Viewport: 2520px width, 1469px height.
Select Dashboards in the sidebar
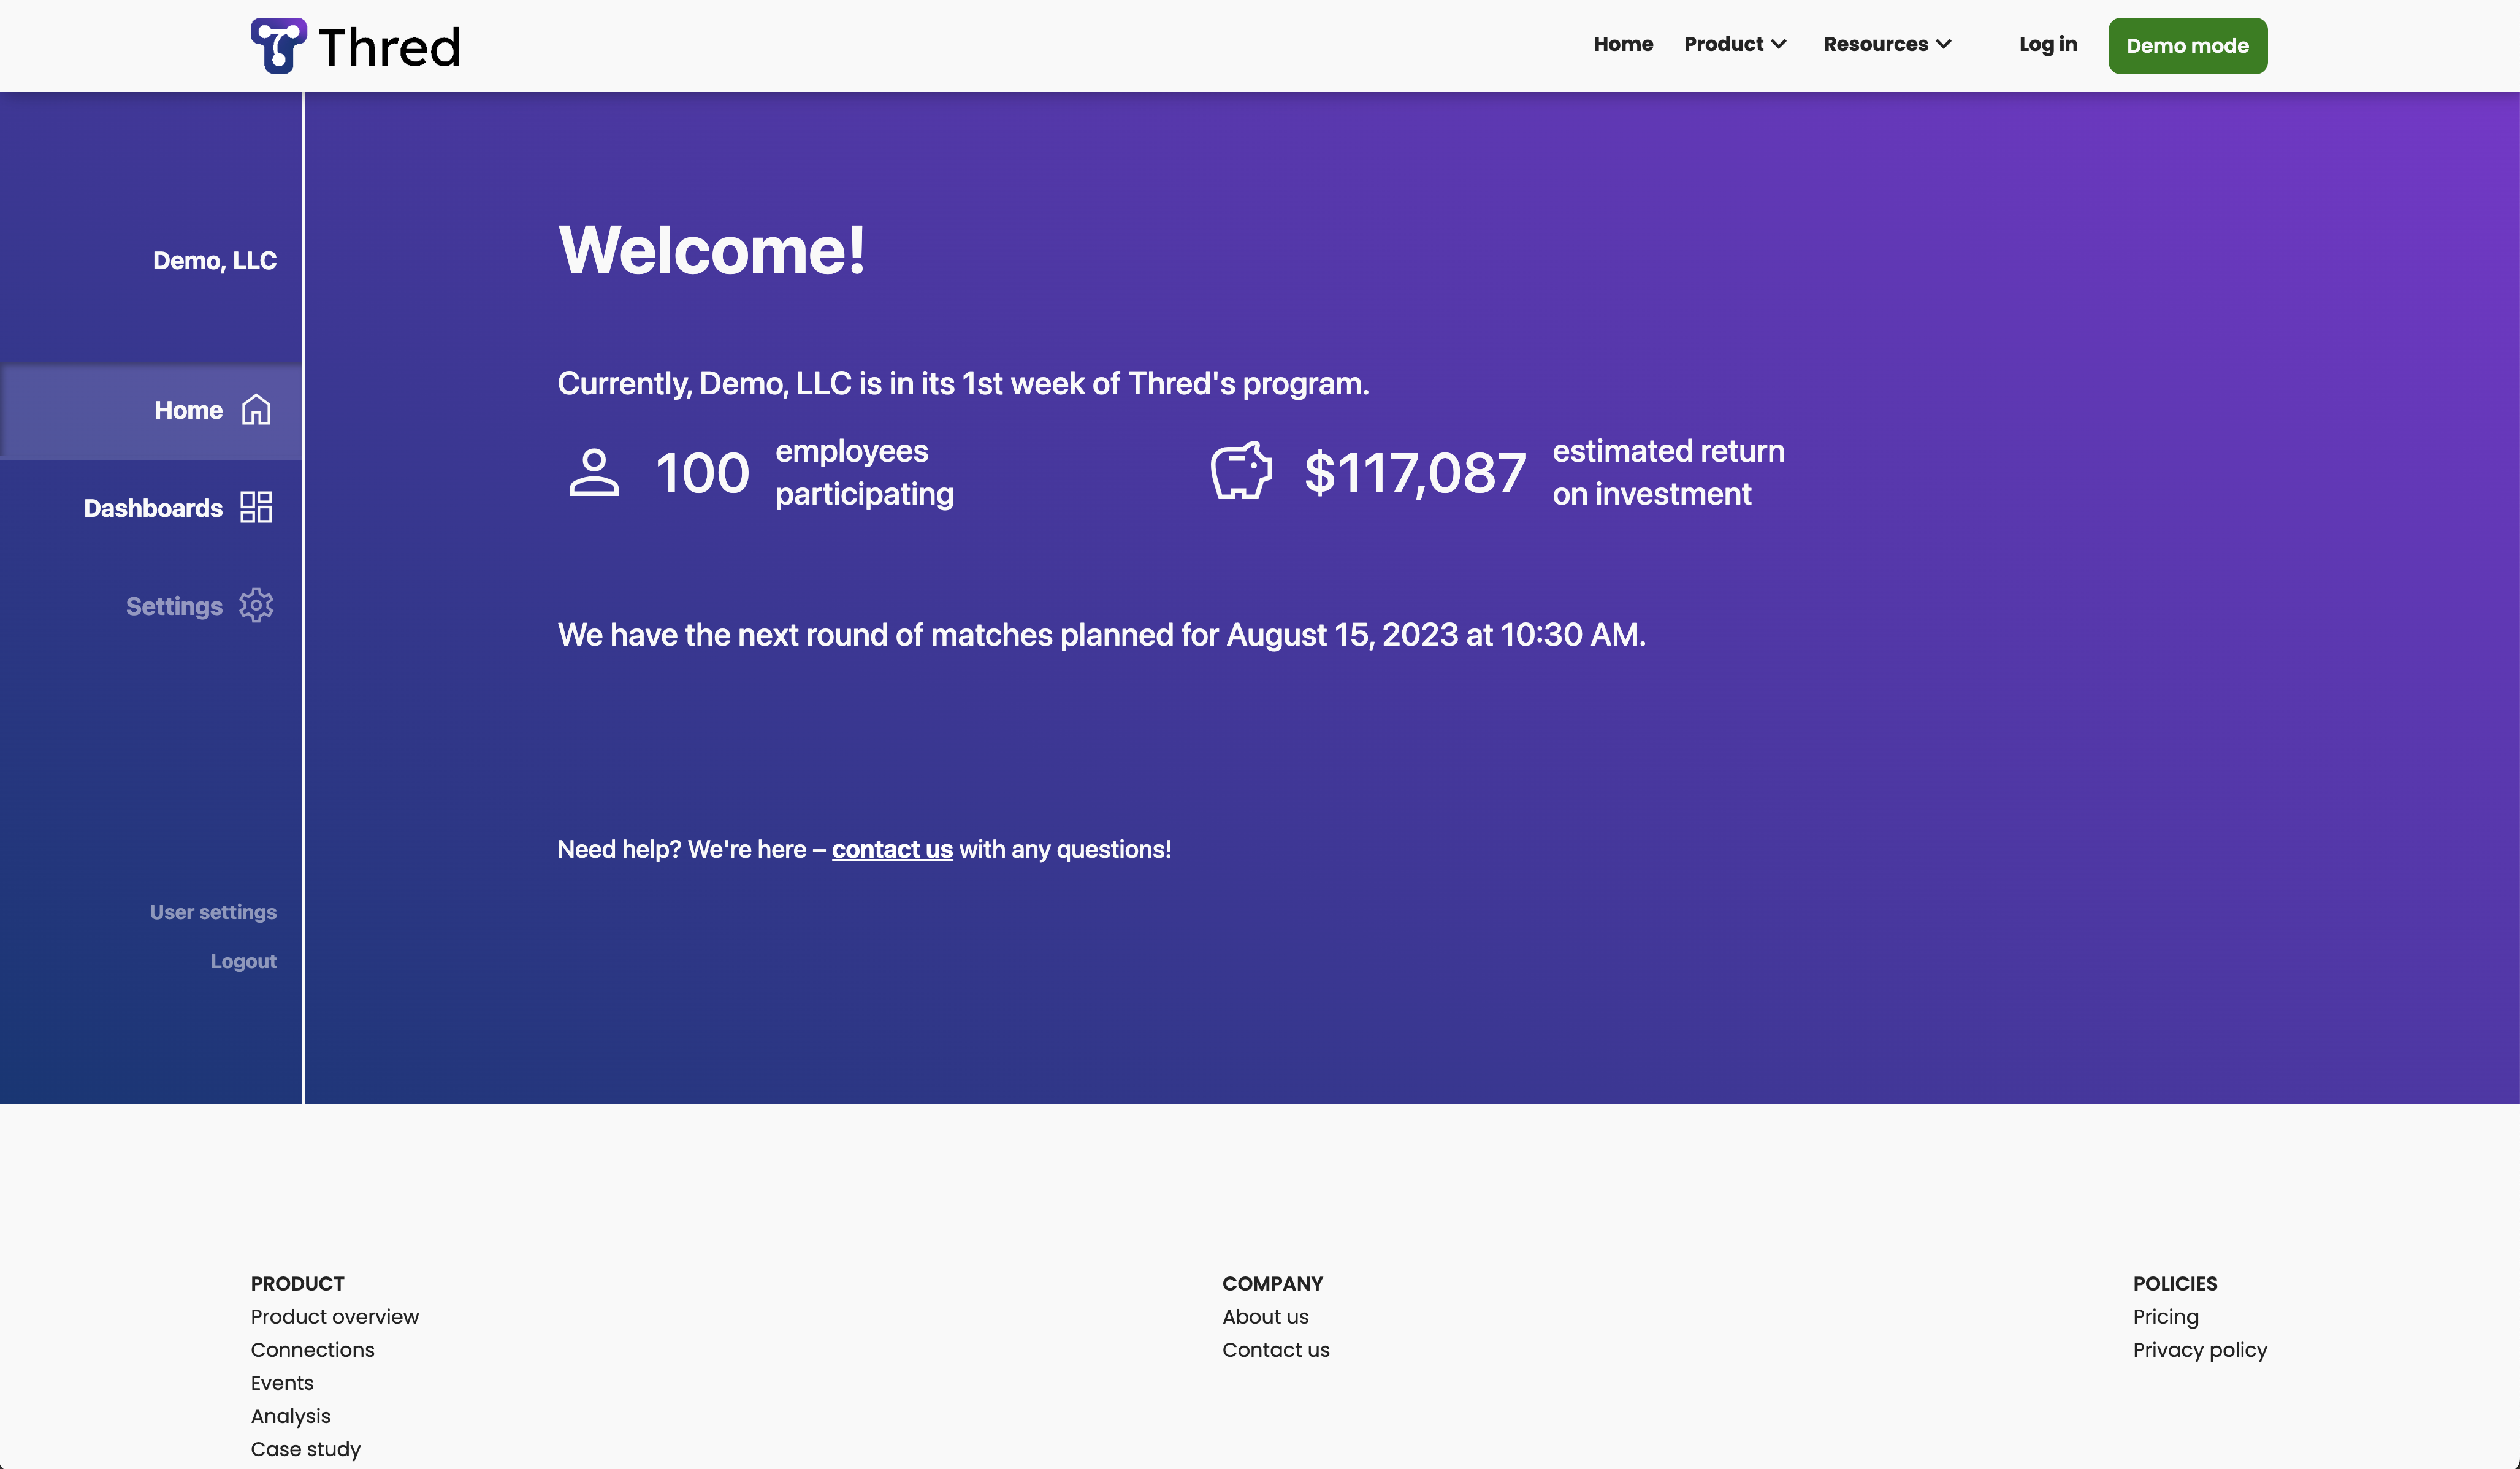coord(153,508)
